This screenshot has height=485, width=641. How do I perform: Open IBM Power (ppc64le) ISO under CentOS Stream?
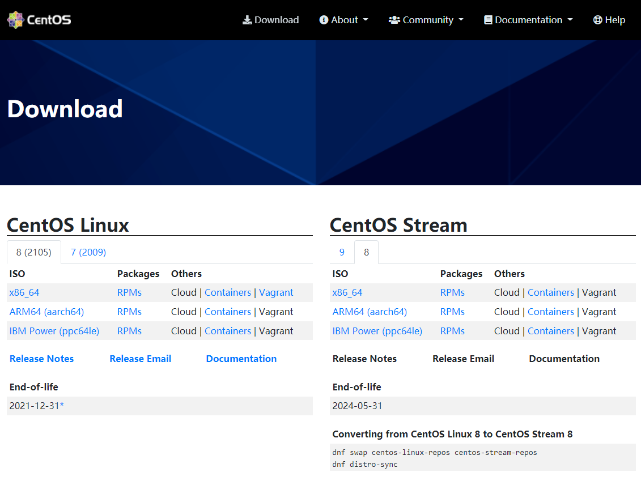[377, 331]
